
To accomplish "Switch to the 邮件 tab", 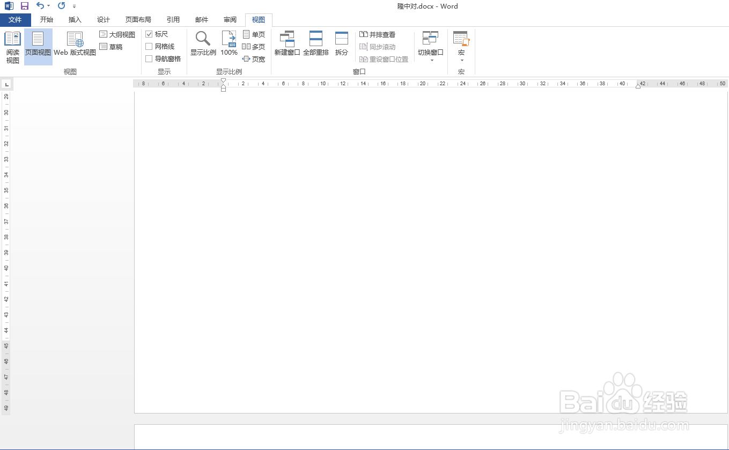I will (x=202, y=20).
